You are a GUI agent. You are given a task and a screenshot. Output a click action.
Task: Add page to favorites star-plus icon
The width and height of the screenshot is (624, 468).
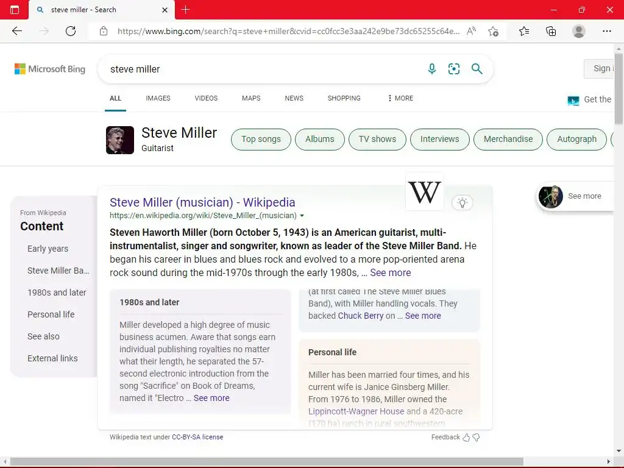coord(494,31)
